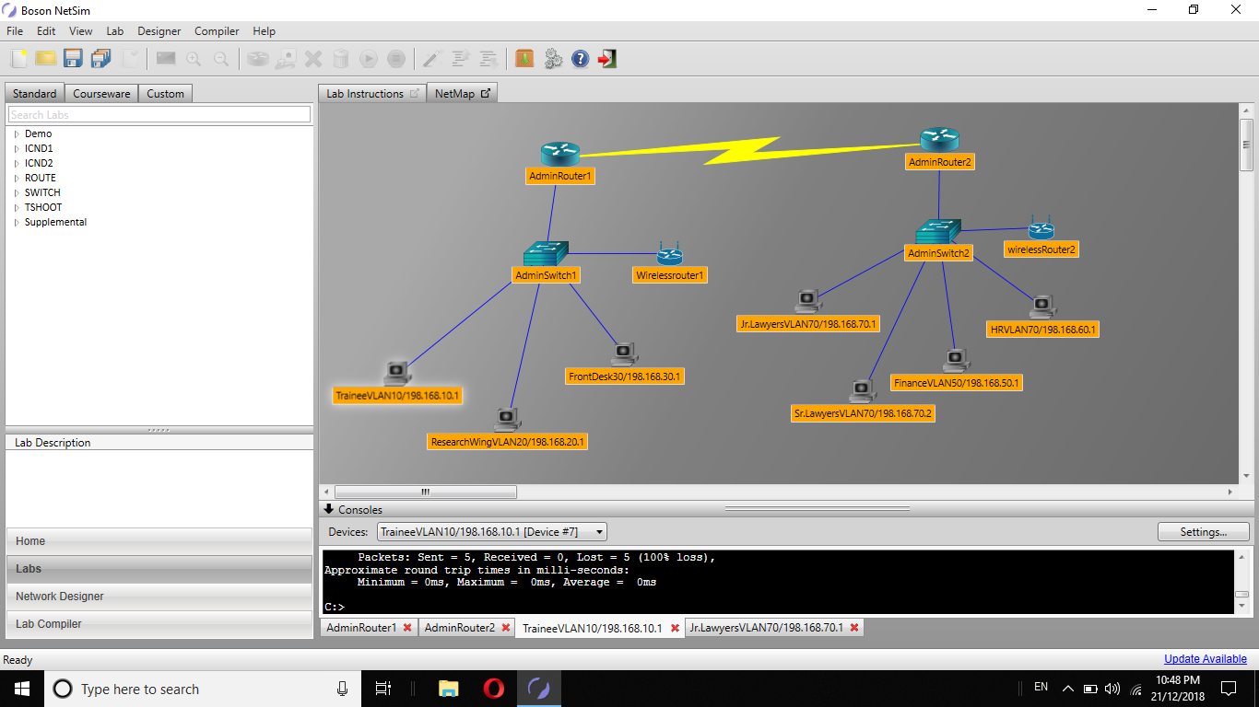Open the console Settings dialog

tap(1203, 531)
